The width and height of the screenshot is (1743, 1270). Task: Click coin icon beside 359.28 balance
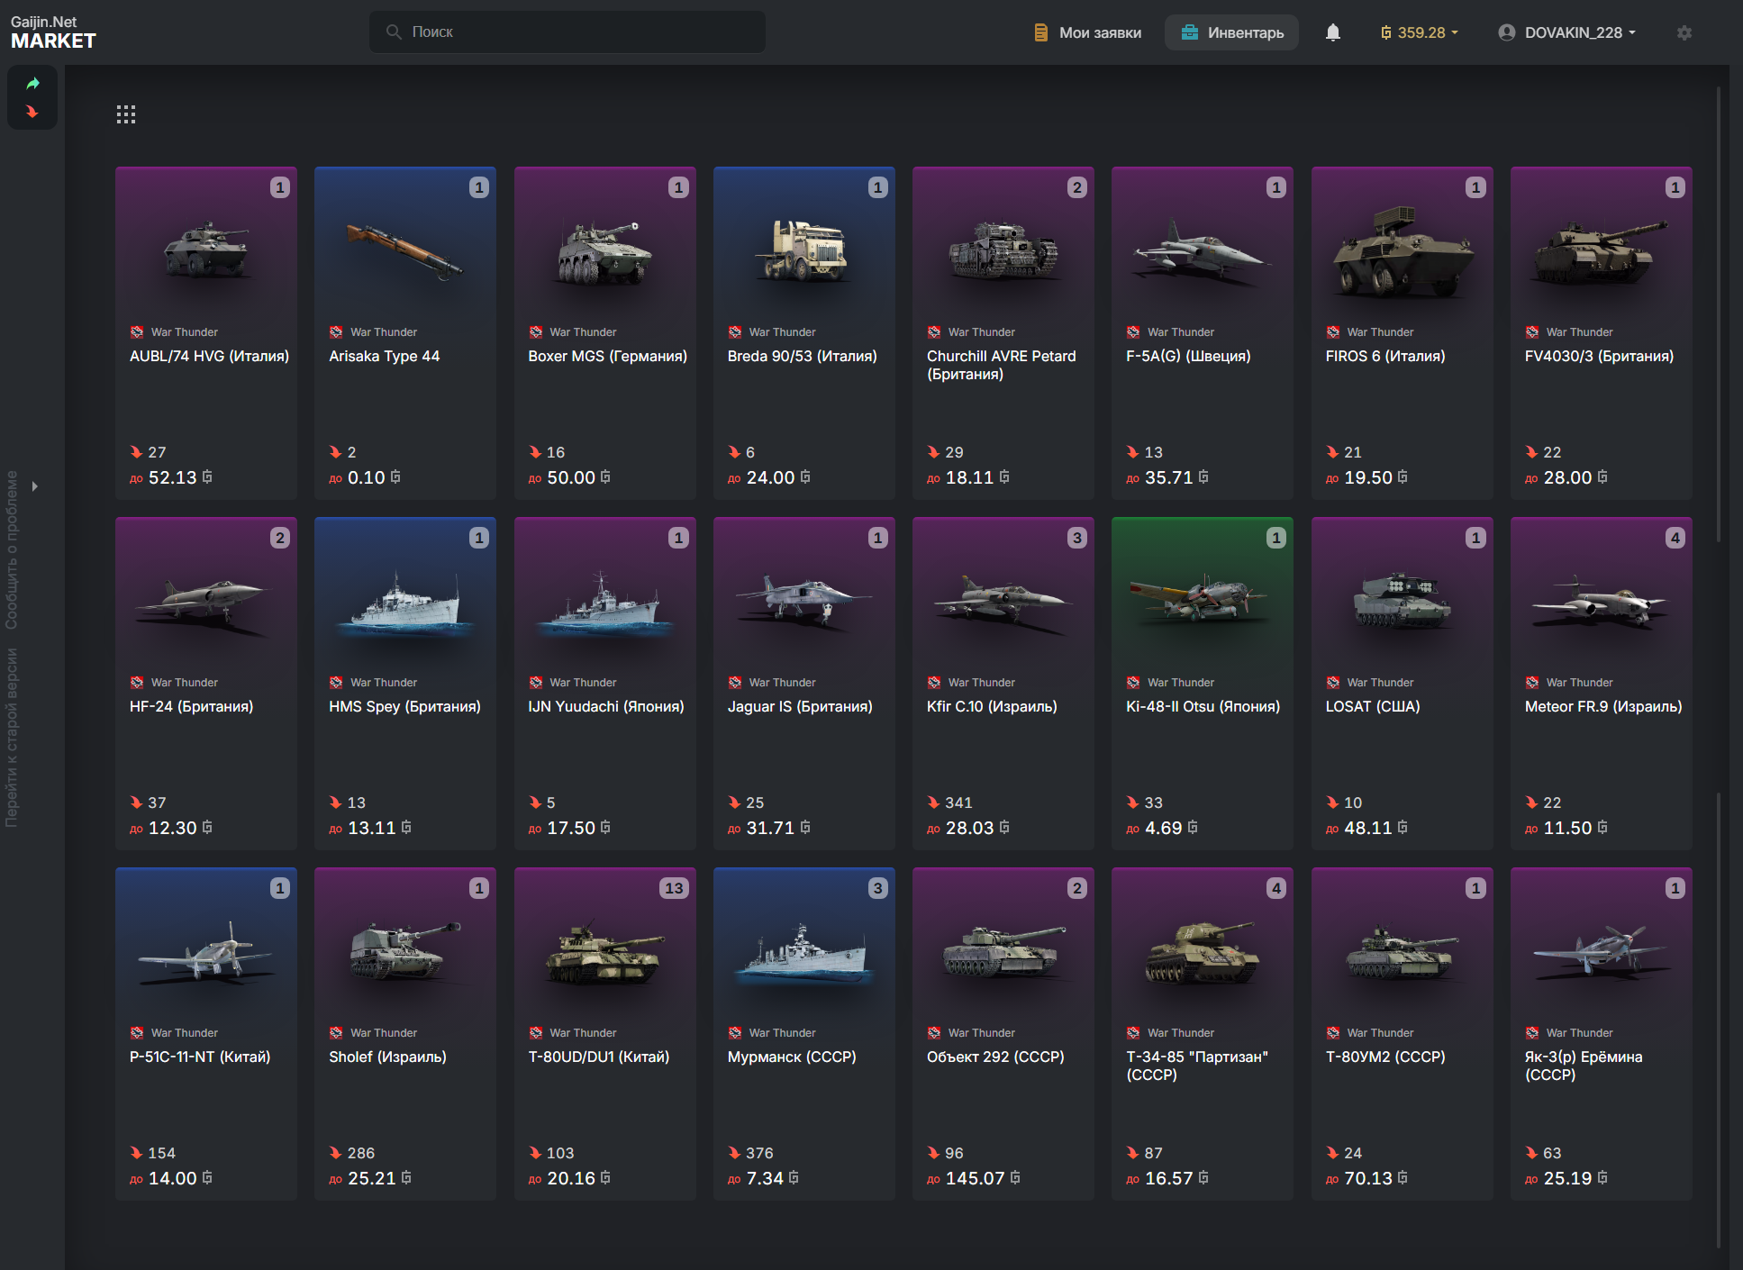click(1386, 32)
